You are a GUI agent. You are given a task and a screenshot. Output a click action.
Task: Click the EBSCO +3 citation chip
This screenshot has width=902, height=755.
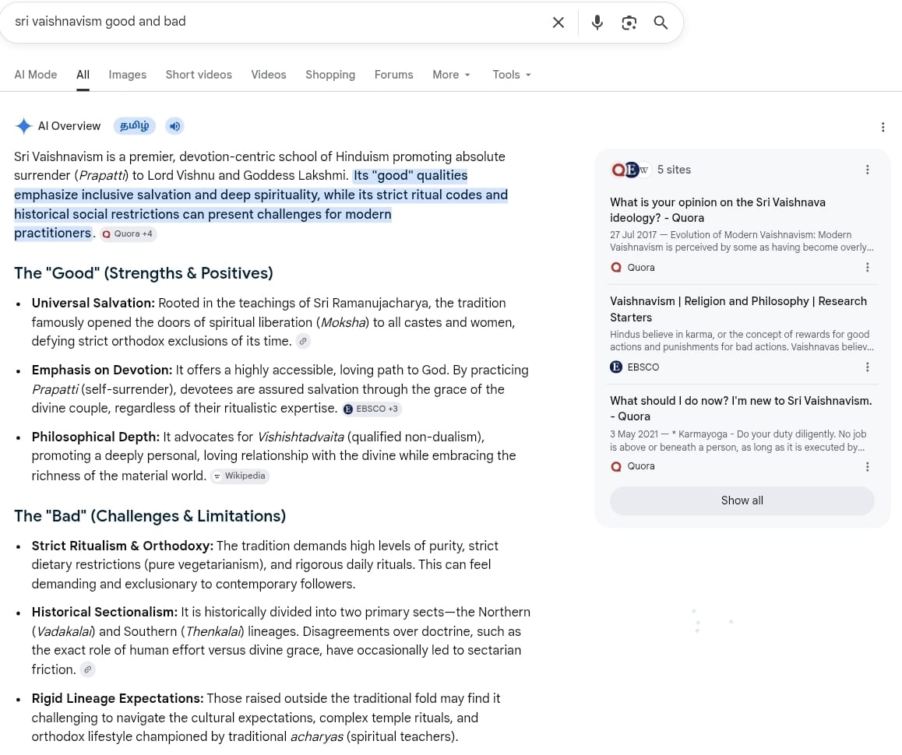pyautogui.click(x=372, y=409)
